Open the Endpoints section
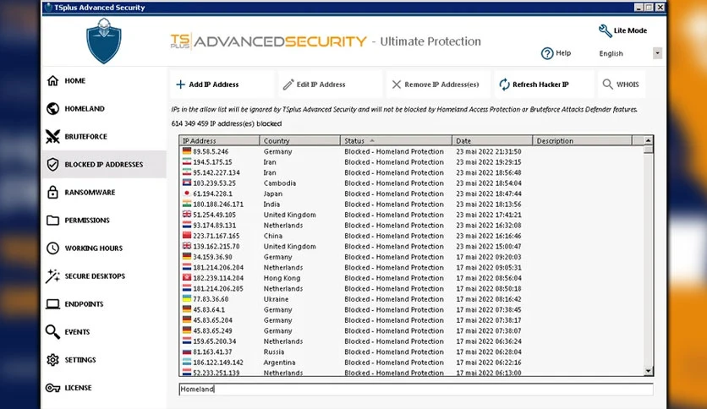 click(x=104, y=304)
